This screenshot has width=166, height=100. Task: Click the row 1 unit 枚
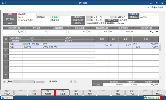(111, 45)
